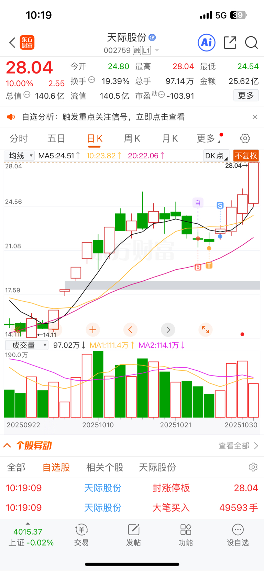Image resolution: width=264 pixels, height=571 pixels.
Task: Open the search magnifier icon
Action: [251, 43]
